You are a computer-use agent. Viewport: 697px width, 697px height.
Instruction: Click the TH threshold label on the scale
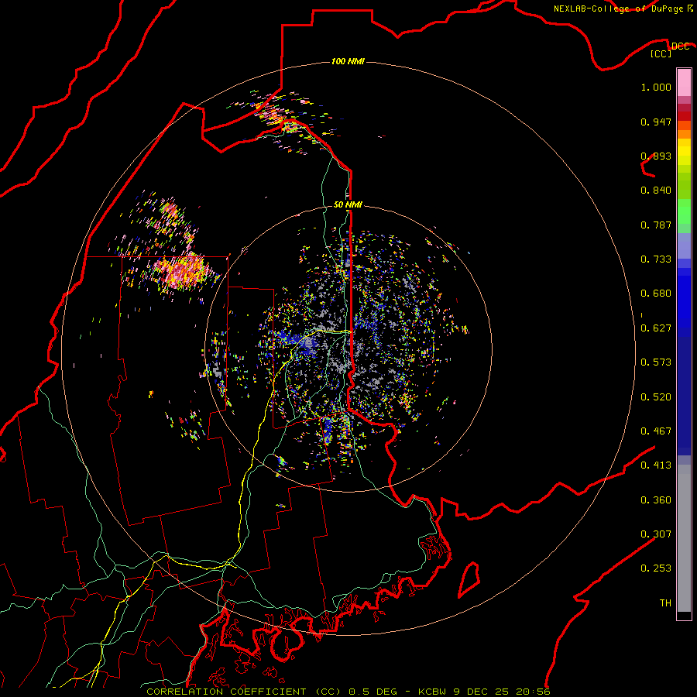tap(665, 603)
